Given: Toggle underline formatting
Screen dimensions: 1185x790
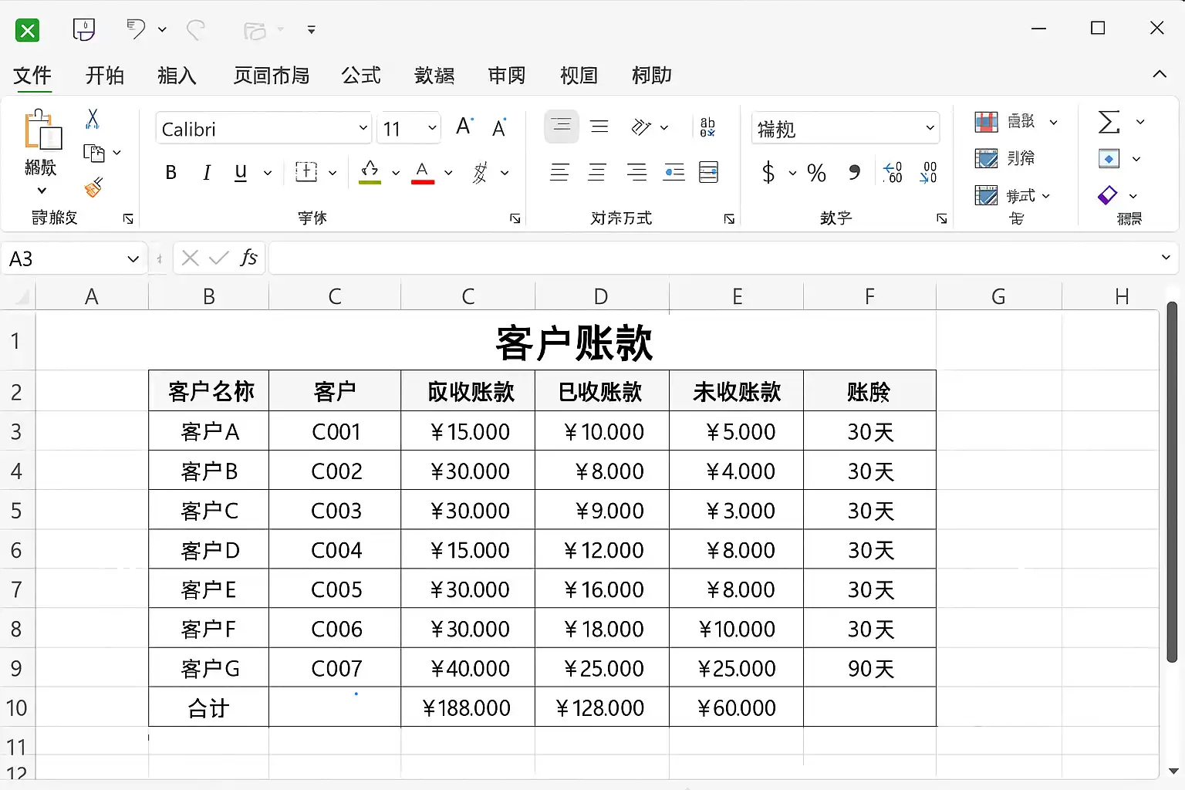Looking at the screenshot, I should [241, 173].
